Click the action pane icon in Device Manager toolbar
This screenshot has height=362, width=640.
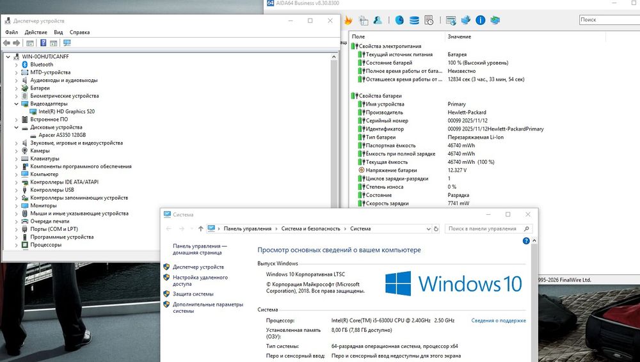click(x=54, y=43)
